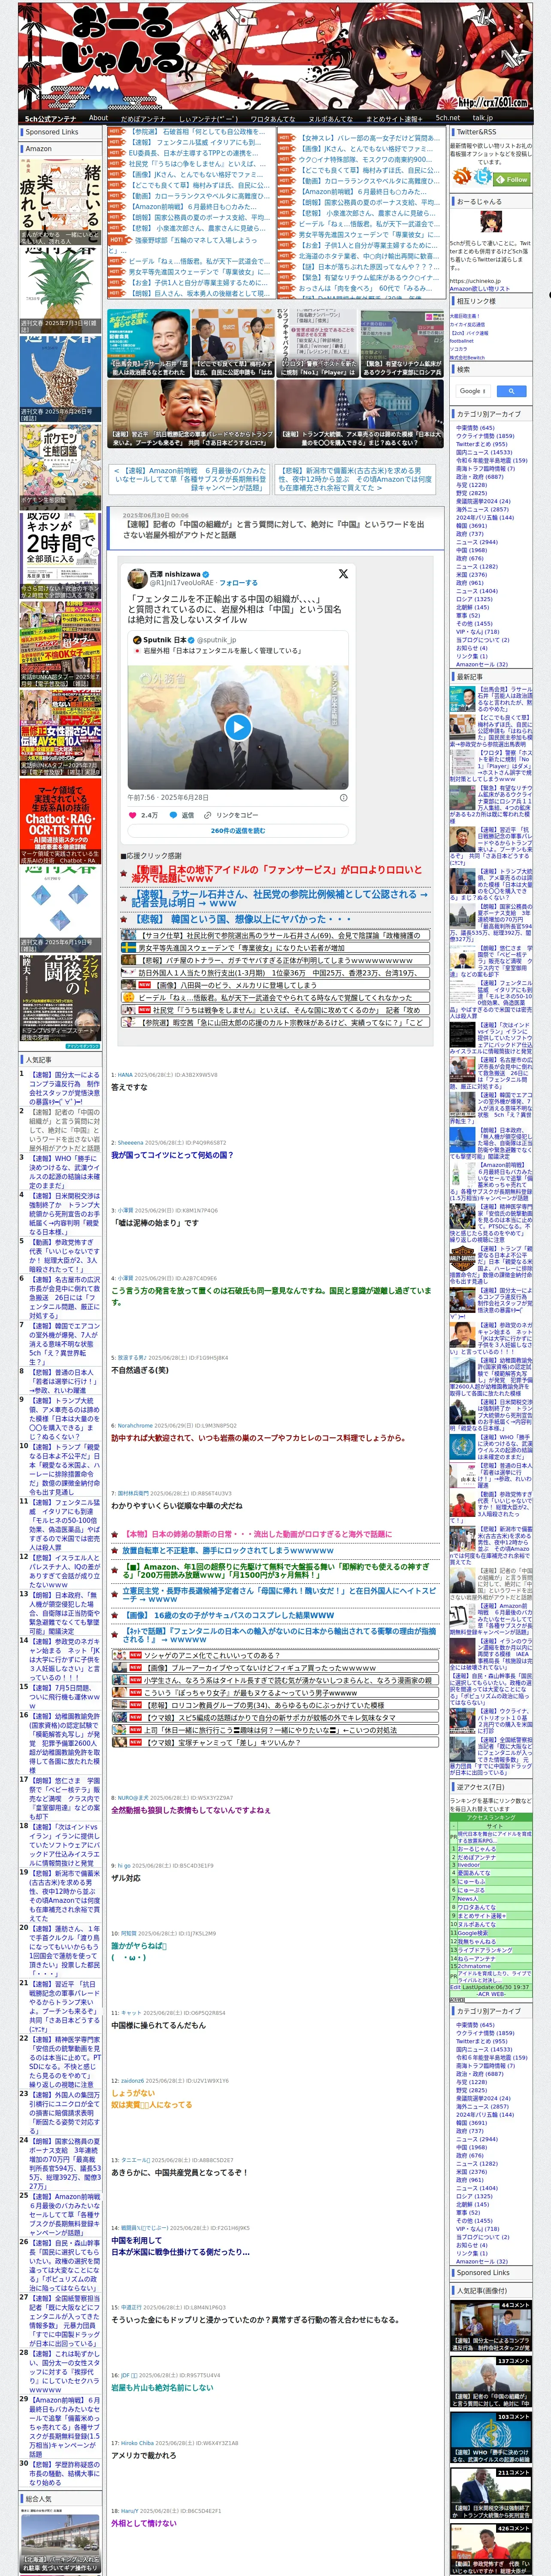
Task: Open the Amazonセール (32) category link
Action: point(482,664)
